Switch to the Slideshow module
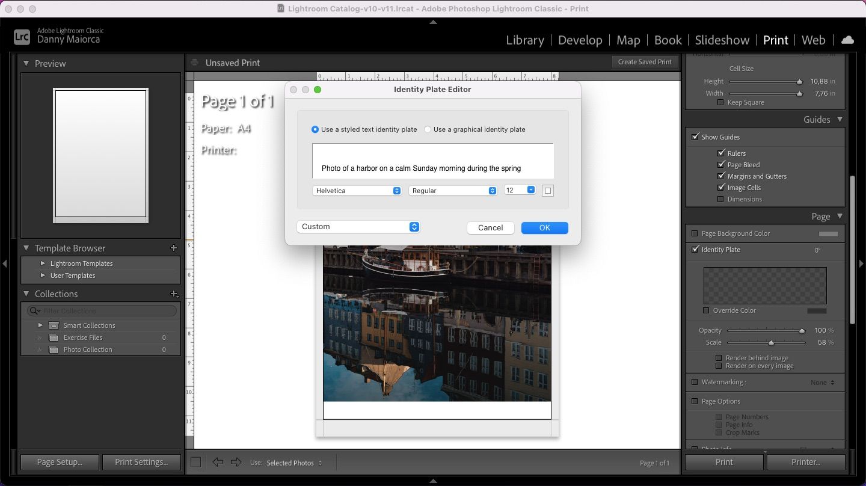The width and height of the screenshot is (866, 486). coord(722,40)
